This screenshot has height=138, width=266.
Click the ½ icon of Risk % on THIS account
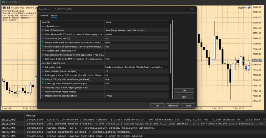coord(43,75)
